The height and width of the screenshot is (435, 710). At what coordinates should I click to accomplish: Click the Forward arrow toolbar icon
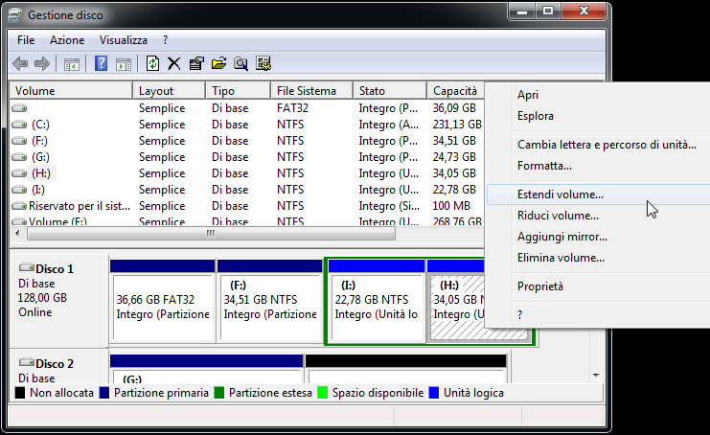[x=42, y=64]
